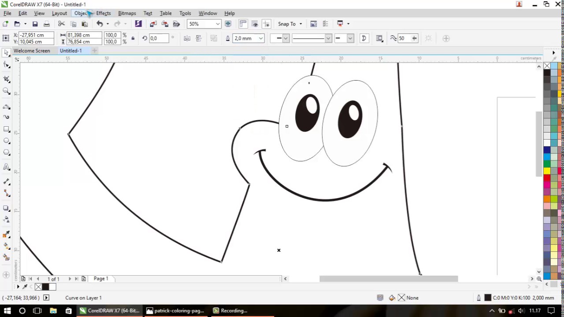
Task: Select the Pick tool
Action: 7,53
